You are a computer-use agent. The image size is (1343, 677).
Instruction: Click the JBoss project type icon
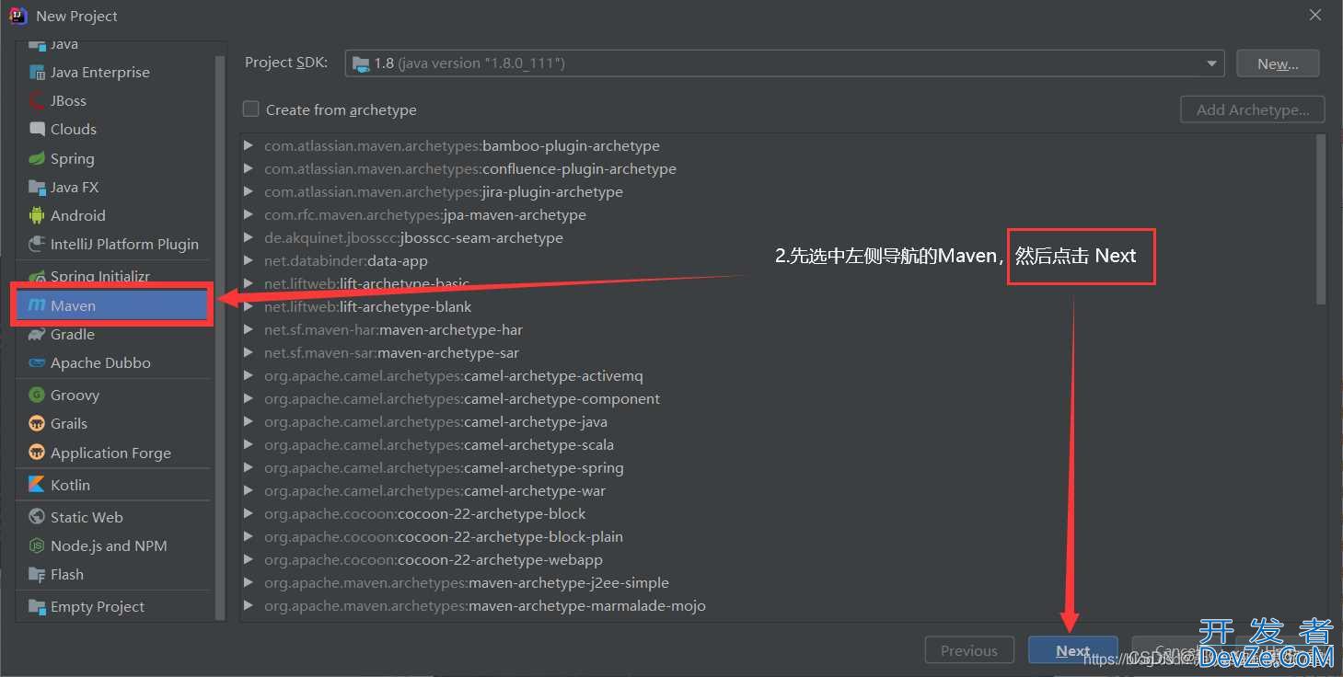click(37, 101)
